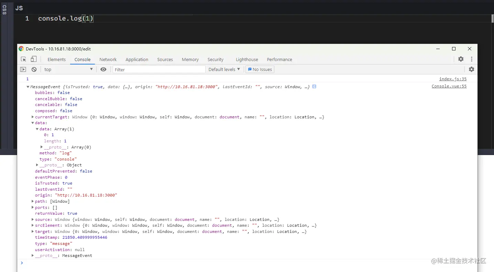This screenshot has width=494, height=272.
Task: Expand the __proto__: Object entry
Action: 37,165
